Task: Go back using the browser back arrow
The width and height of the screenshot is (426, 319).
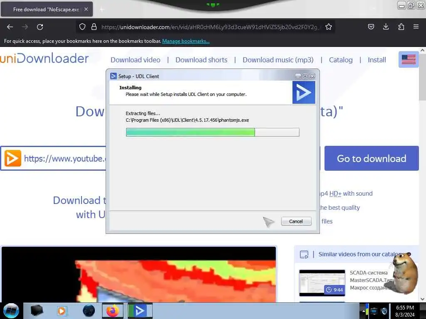Action: (10, 27)
